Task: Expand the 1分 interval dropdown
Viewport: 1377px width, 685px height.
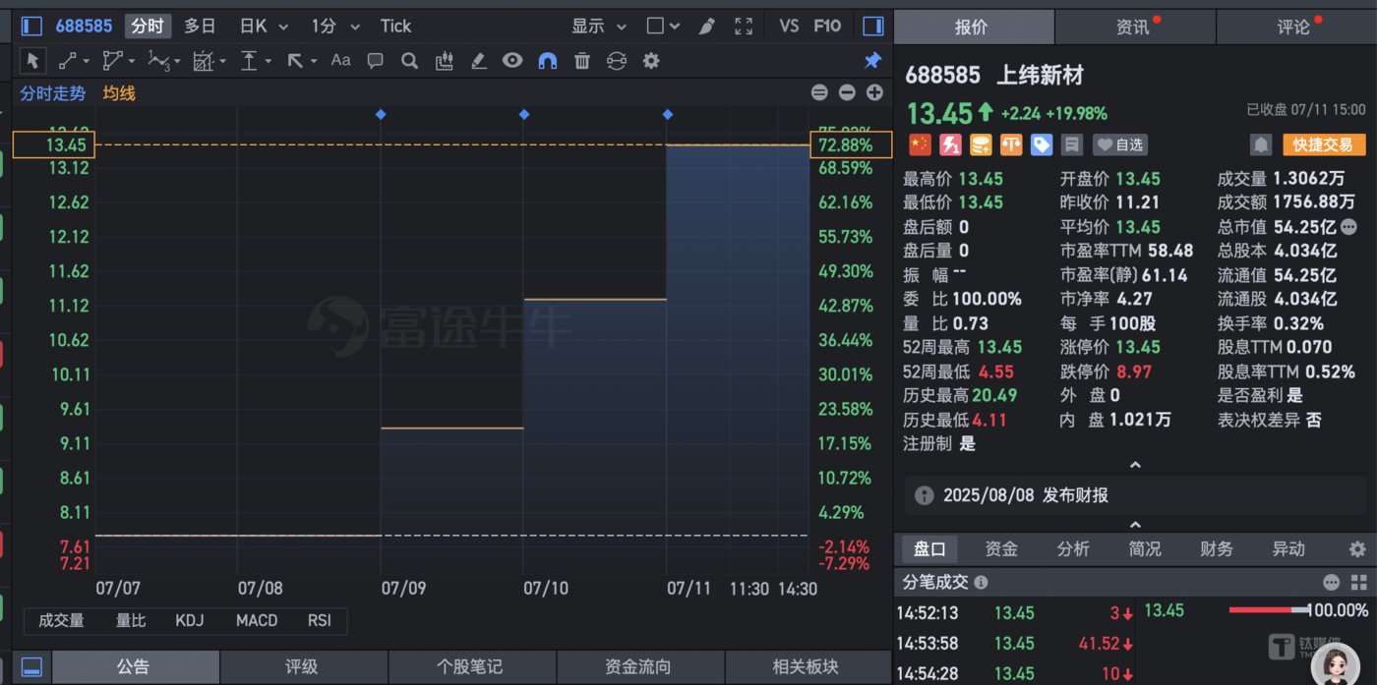Action: point(335,27)
